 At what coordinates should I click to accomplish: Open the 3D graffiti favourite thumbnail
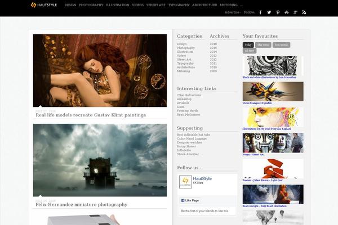(273, 92)
